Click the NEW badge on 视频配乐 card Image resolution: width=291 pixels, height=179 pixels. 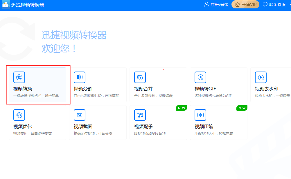(x=182, y=108)
